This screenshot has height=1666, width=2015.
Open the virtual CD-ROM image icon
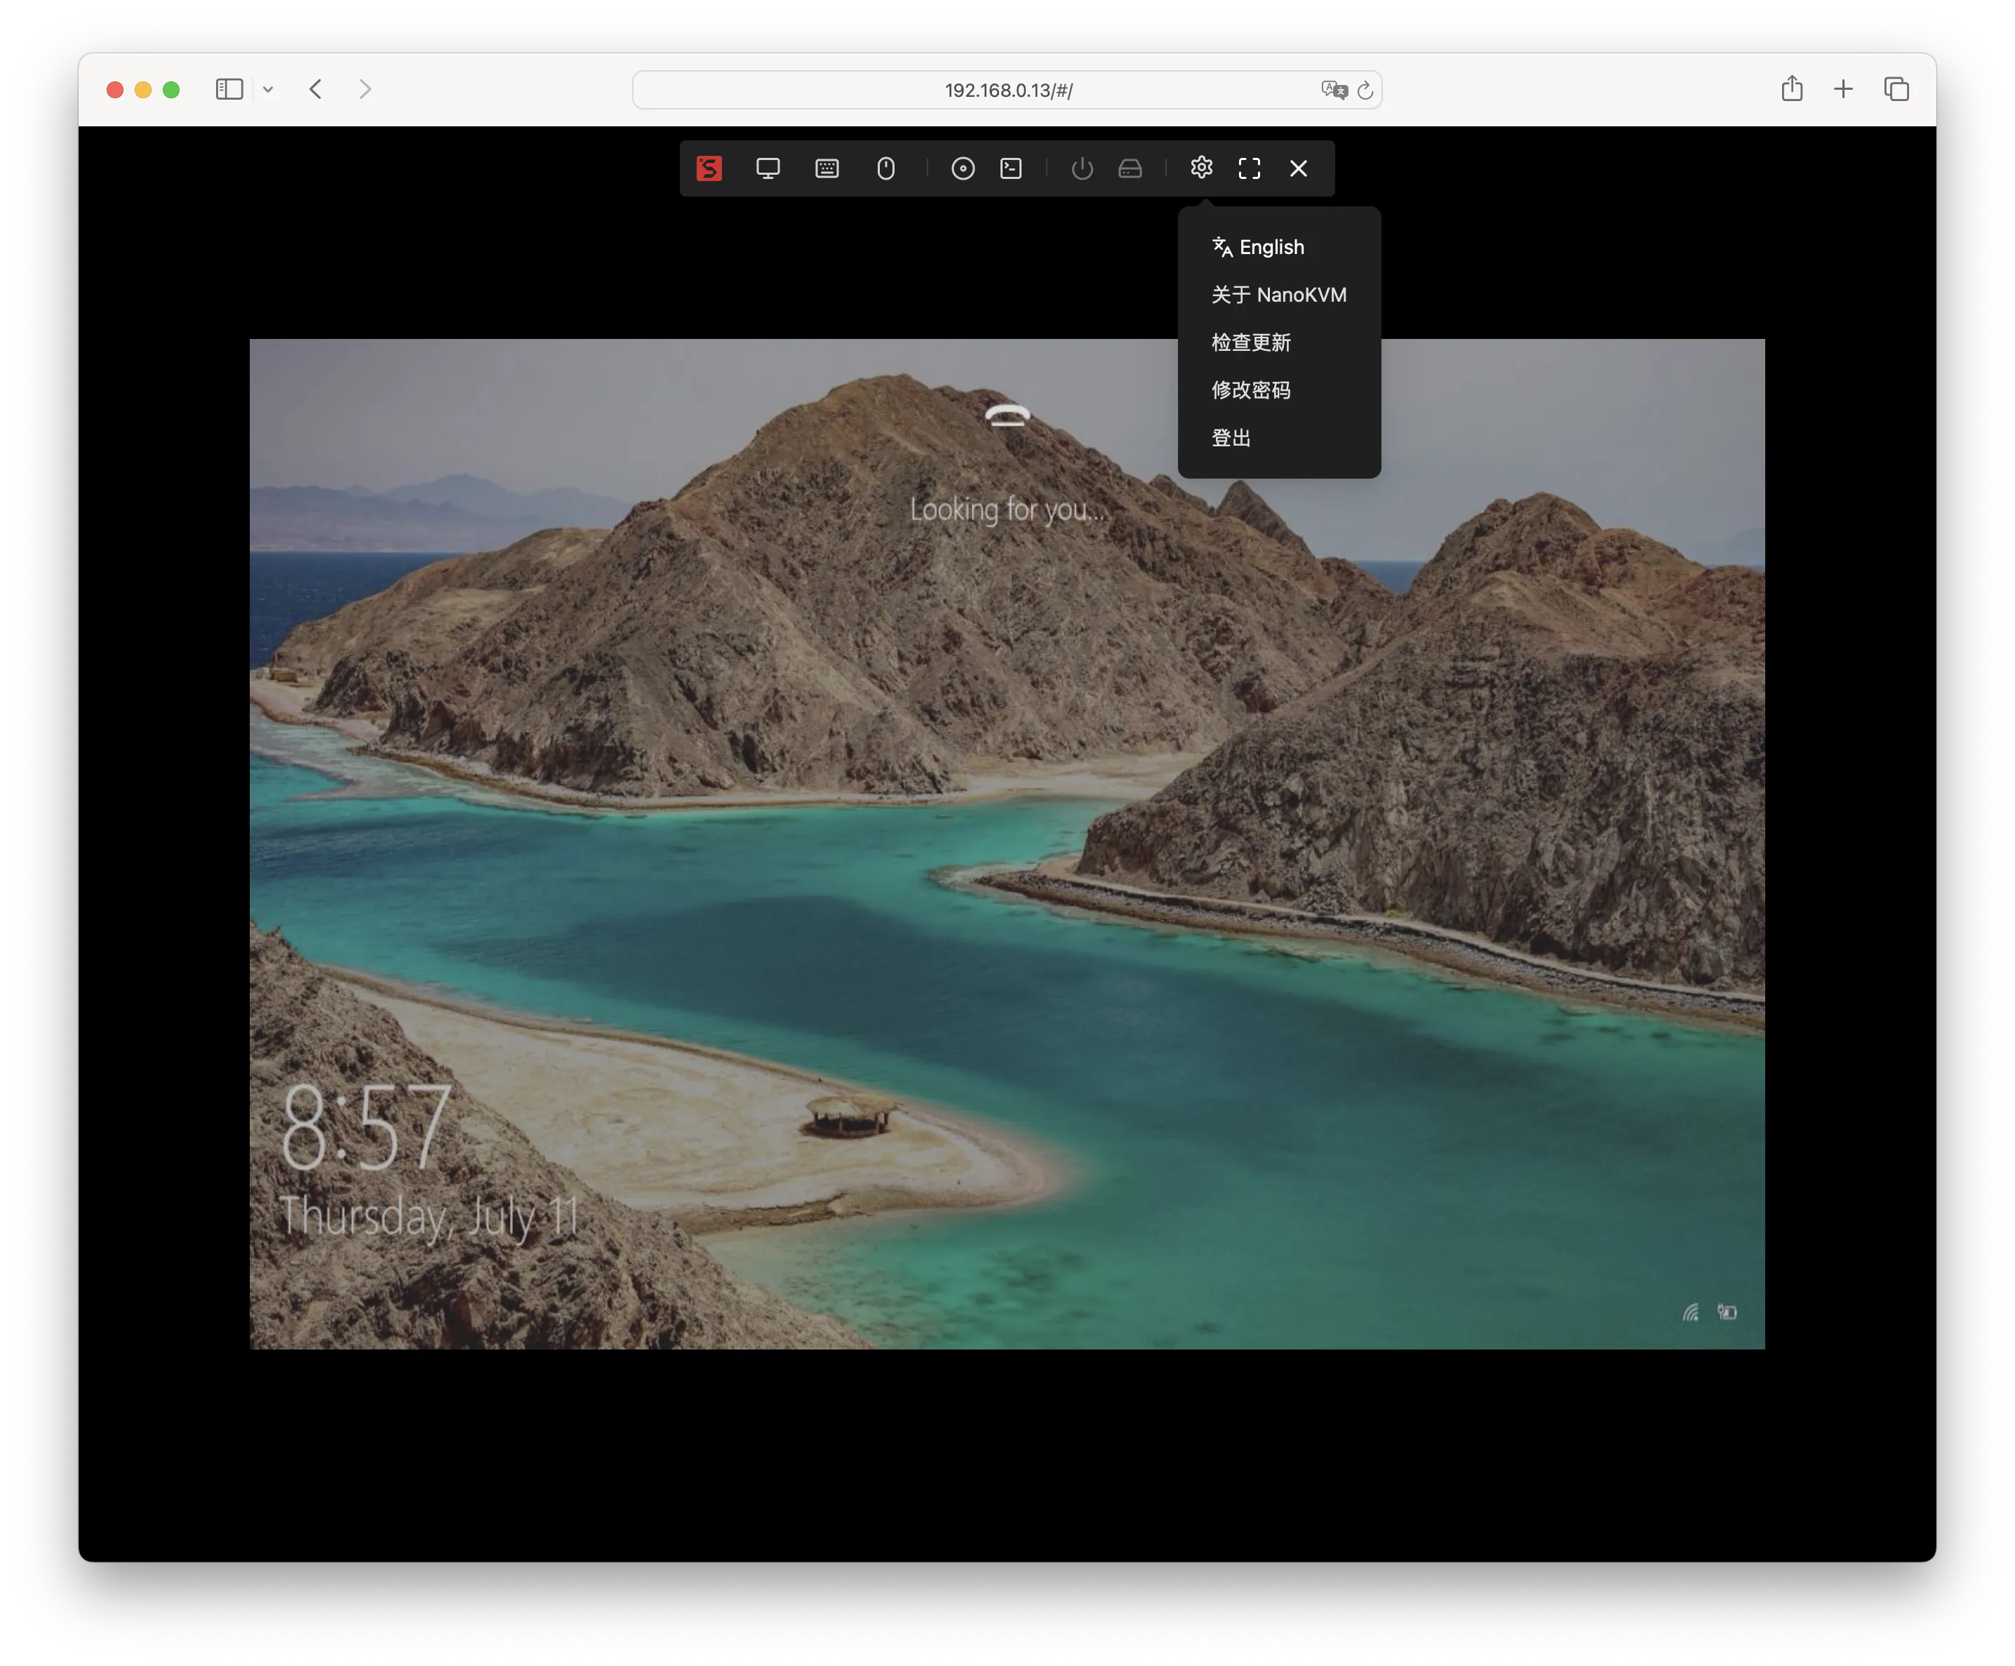click(x=963, y=168)
